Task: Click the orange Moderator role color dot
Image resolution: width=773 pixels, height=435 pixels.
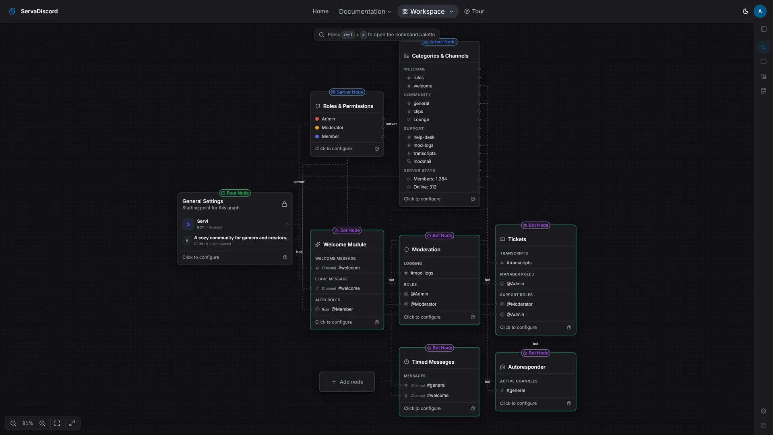Action: (317, 128)
